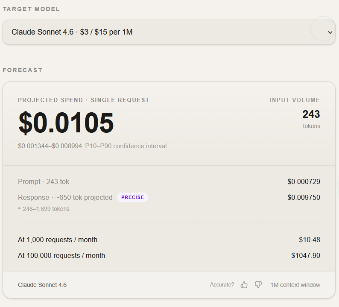The height and width of the screenshot is (307, 339).
Task: Click the $0.009750 response cost
Action: [x=304, y=197]
